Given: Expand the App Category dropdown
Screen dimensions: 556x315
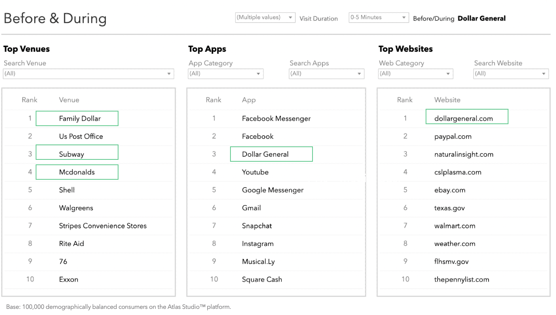Looking at the screenshot, I should tap(225, 74).
